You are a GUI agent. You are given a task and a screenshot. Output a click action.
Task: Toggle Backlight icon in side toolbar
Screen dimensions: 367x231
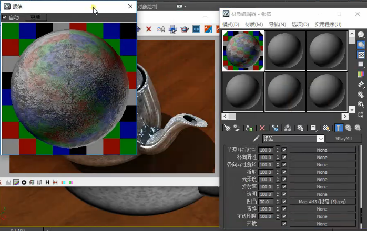click(x=361, y=45)
